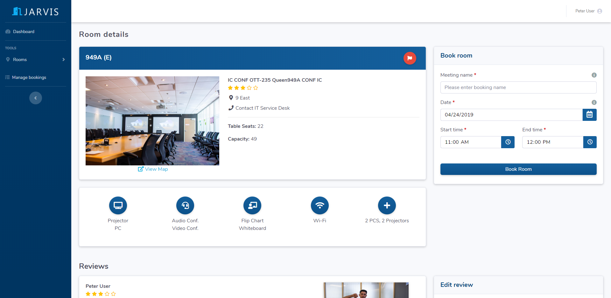Click the conference room photo
This screenshot has height=298, width=611.
click(152, 121)
